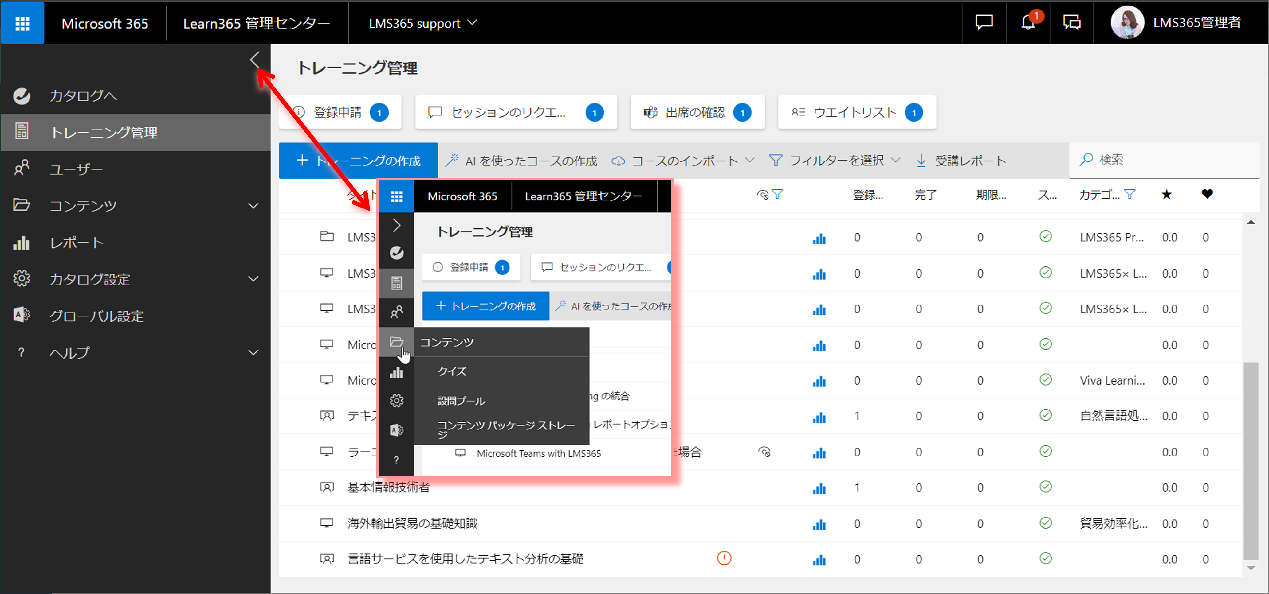Click the Learn365 管理センター header title
The height and width of the screenshot is (594, 1269).
pyautogui.click(x=256, y=23)
